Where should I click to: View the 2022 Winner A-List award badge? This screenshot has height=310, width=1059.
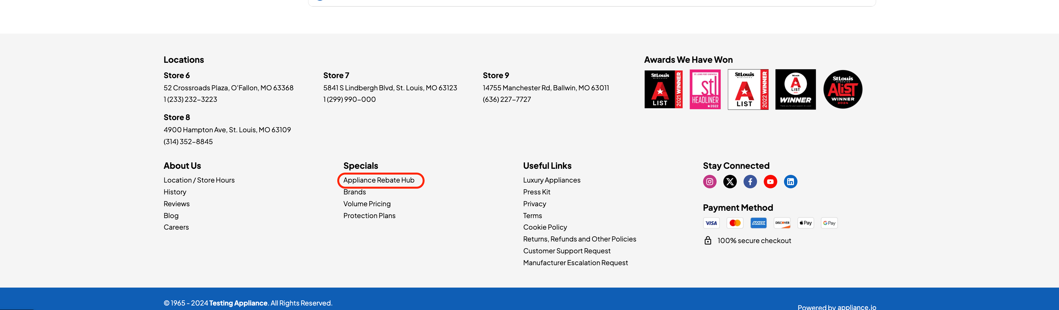(748, 89)
